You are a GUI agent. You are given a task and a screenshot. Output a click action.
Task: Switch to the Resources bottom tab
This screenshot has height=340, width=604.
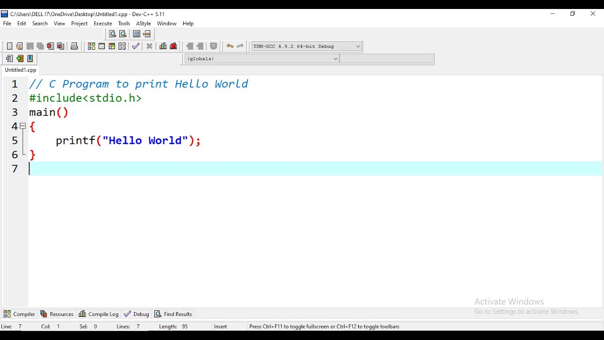(57, 314)
